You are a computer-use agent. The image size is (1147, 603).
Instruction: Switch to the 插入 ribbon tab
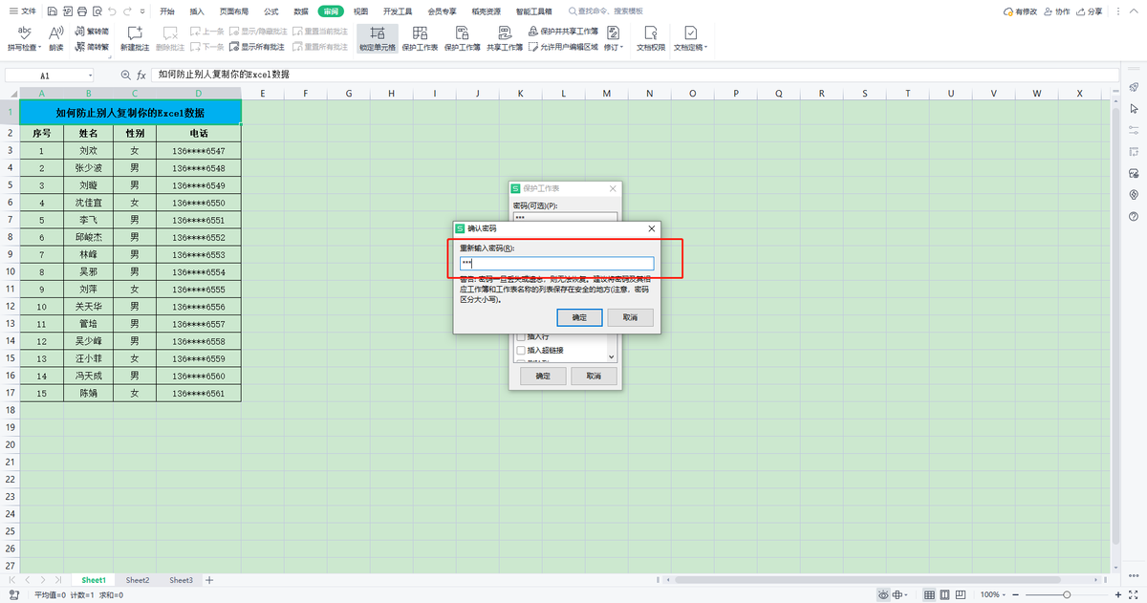(x=197, y=11)
